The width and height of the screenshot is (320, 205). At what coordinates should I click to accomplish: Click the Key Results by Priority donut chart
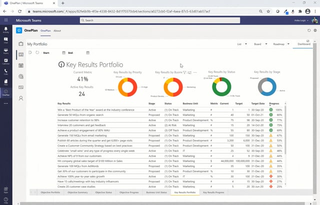127,87
